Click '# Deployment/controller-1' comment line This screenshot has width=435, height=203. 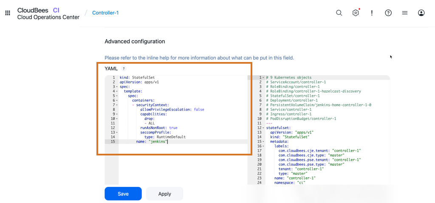(x=291, y=100)
